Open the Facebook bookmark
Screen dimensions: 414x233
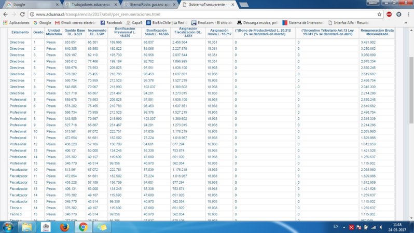[111, 23]
